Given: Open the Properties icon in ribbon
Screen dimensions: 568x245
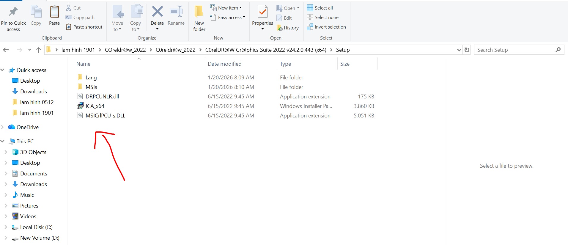Looking at the screenshot, I should (x=262, y=12).
